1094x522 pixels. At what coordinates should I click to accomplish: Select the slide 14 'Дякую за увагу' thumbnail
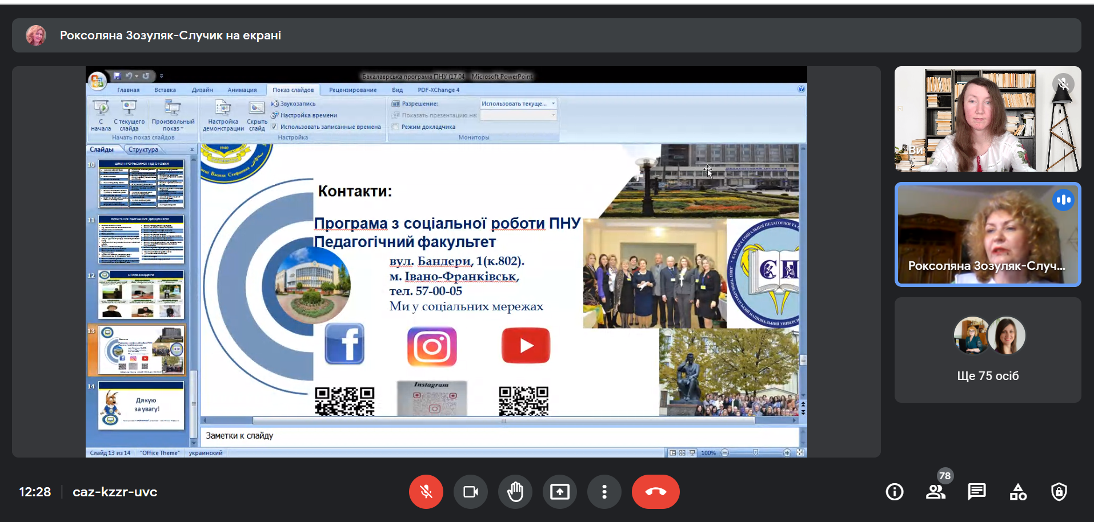pyautogui.click(x=141, y=406)
